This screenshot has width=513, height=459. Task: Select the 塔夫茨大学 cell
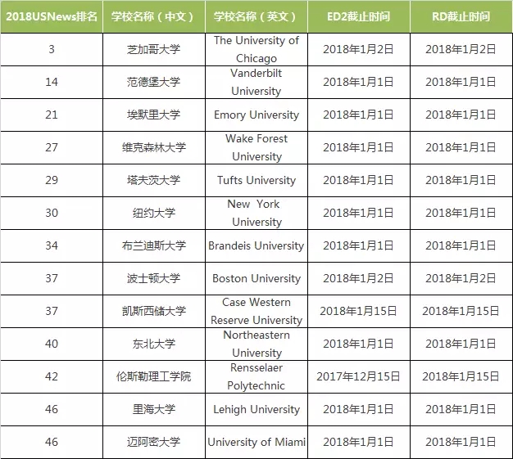pyautogui.click(x=154, y=180)
